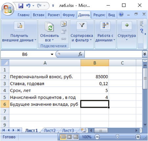Expand the Name Box dropdown arrow
The height and width of the screenshot is (141, 148).
click(x=52, y=54)
